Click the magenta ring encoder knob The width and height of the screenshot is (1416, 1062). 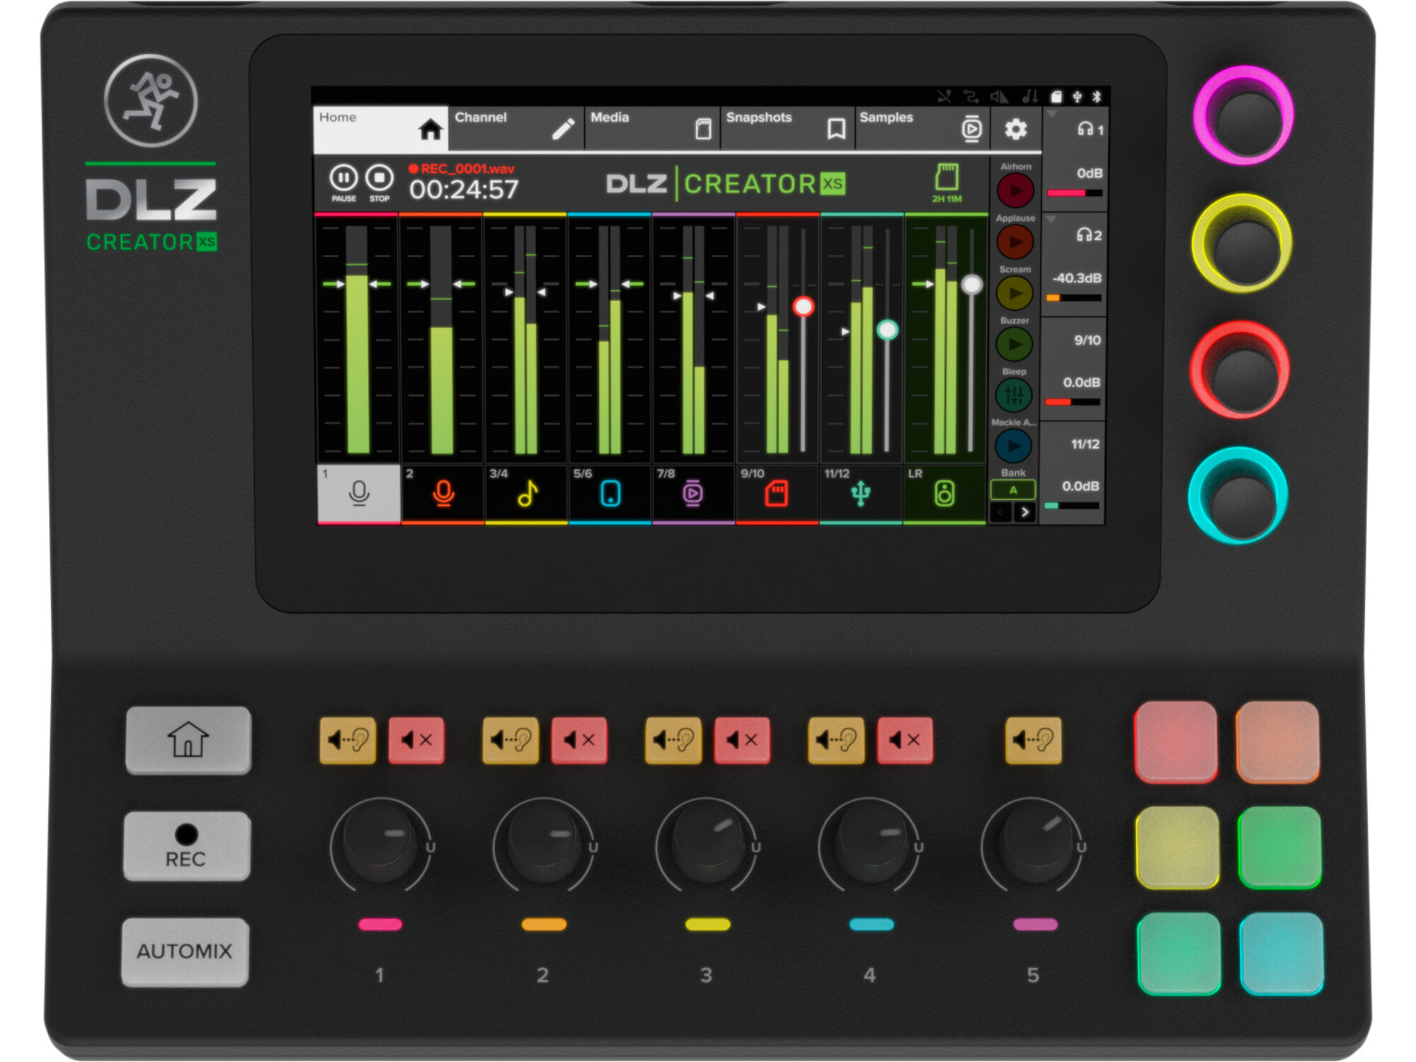1244,115
